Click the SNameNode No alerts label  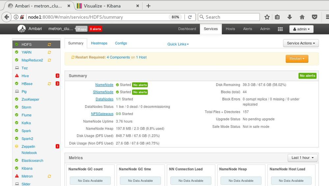[x=140, y=92]
